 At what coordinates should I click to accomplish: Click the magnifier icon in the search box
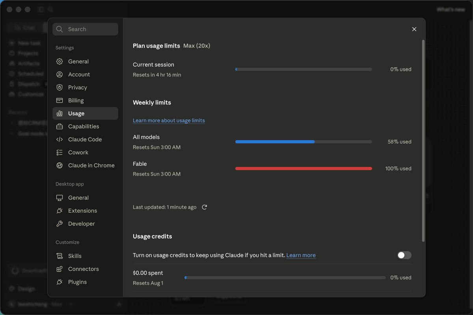(60, 29)
